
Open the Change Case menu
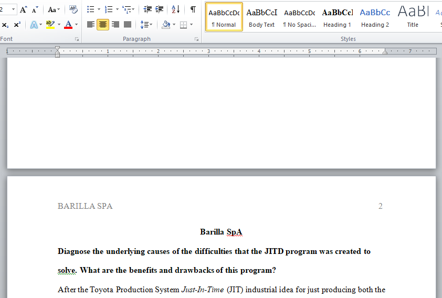tap(54, 9)
